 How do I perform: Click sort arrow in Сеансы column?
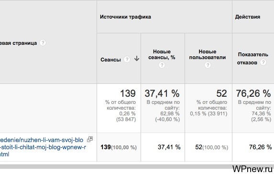click(137, 59)
